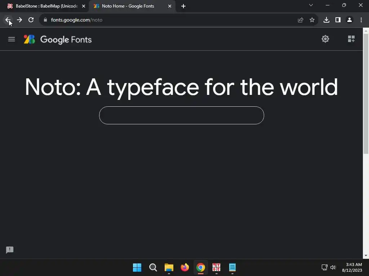Toggle the dark/light theme sun icon
369x276 pixels.
pos(325,39)
